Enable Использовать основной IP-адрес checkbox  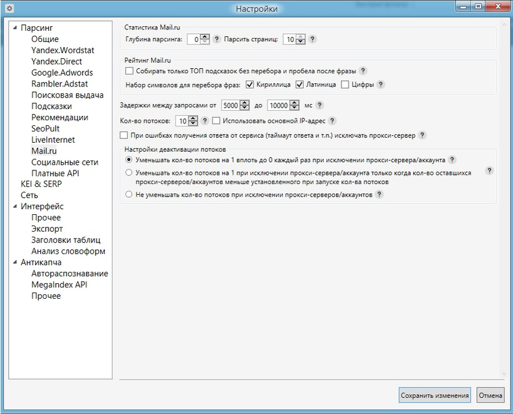point(216,121)
